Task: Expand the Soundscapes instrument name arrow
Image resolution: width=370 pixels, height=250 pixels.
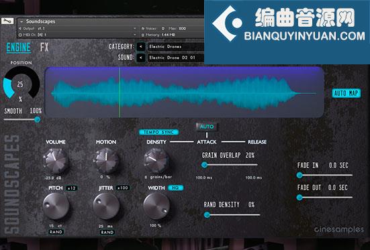Action: pos(21,21)
